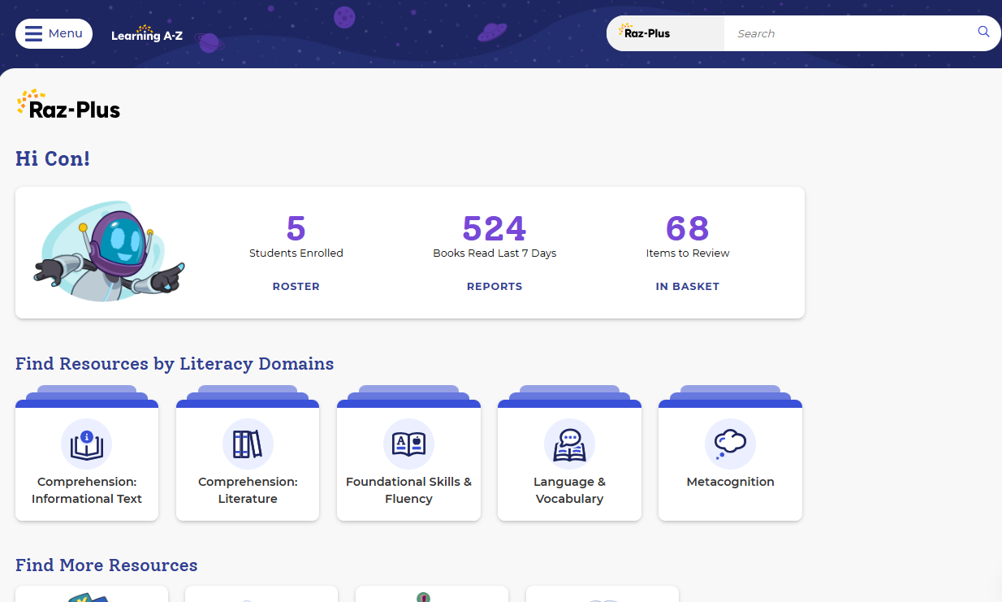The image size is (1002, 602).
Task: Open the Metacognition card label
Action: click(x=730, y=482)
